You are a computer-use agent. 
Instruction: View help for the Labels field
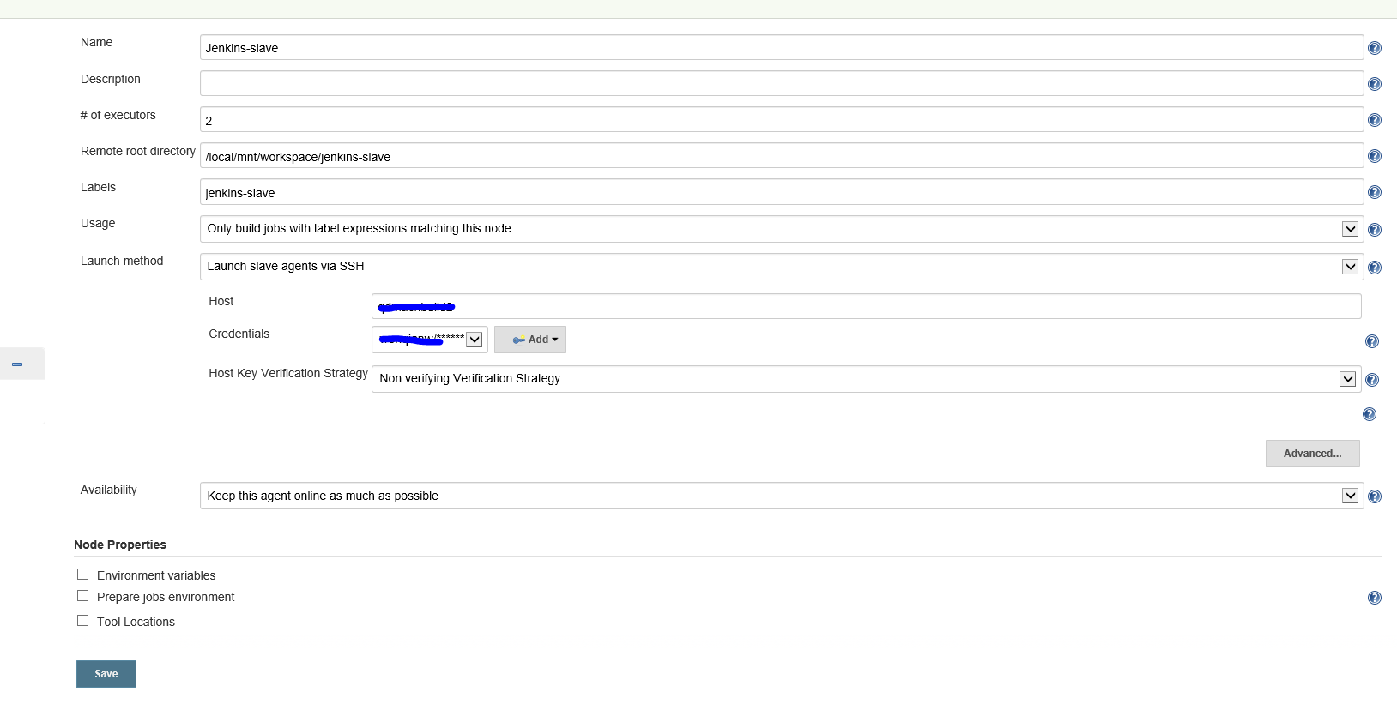tap(1374, 192)
